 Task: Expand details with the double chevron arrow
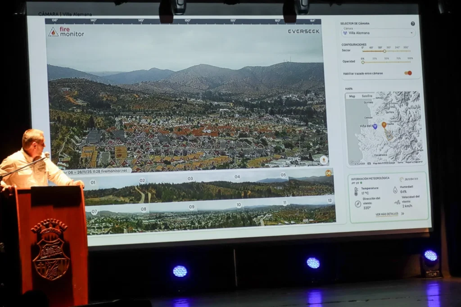pos(402,214)
